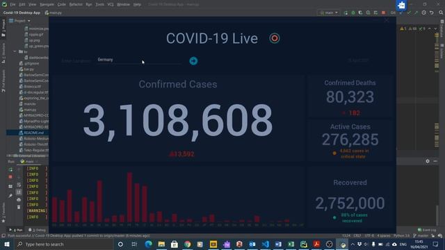The width and height of the screenshot is (445, 250).
Task: Open the File menu
Action: click(x=13, y=5)
